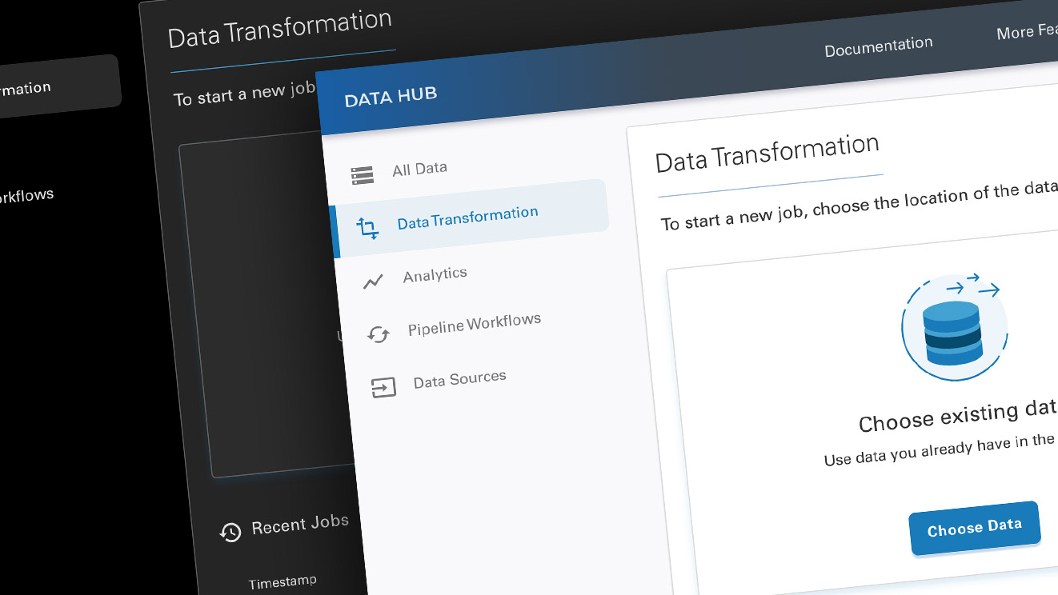Viewport: 1058px width, 595px height.
Task: Click 'Use data you already have' description text
Action: click(940, 450)
